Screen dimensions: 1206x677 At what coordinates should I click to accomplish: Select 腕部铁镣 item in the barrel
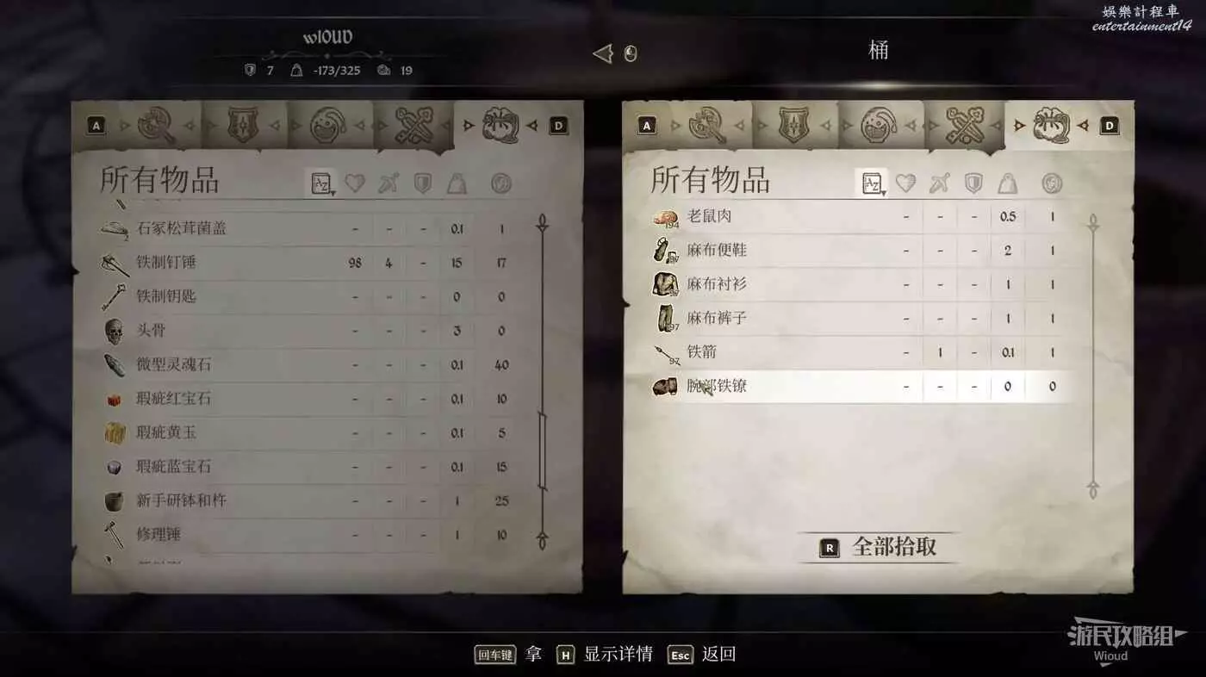(x=861, y=387)
